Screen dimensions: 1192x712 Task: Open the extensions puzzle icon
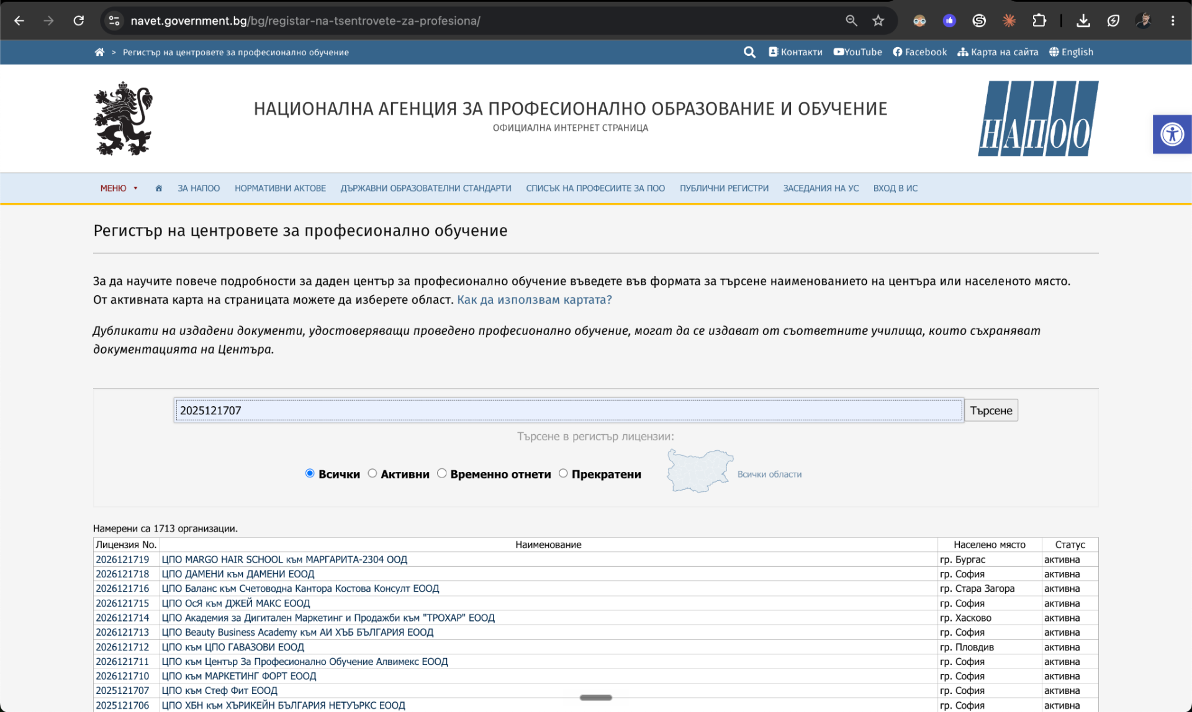tap(1039, 20)
